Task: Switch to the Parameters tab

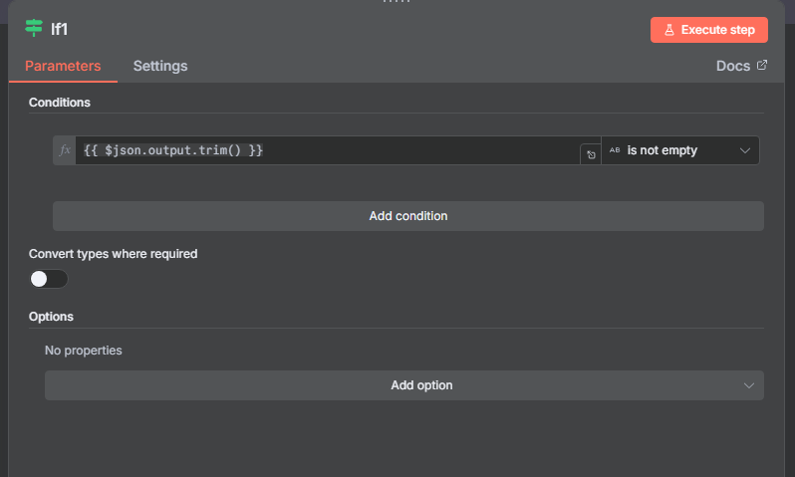Action: click(63, 66)
